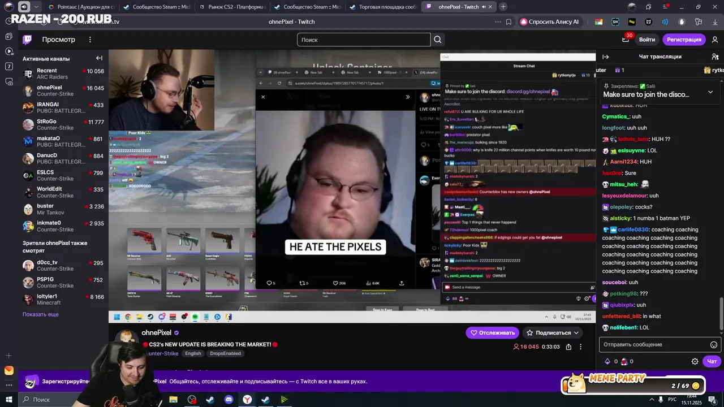The width and height of the screenshot is (724, 407).
Task: Open the DanucD channel in sidebar
Action: [x=63, y=159]
